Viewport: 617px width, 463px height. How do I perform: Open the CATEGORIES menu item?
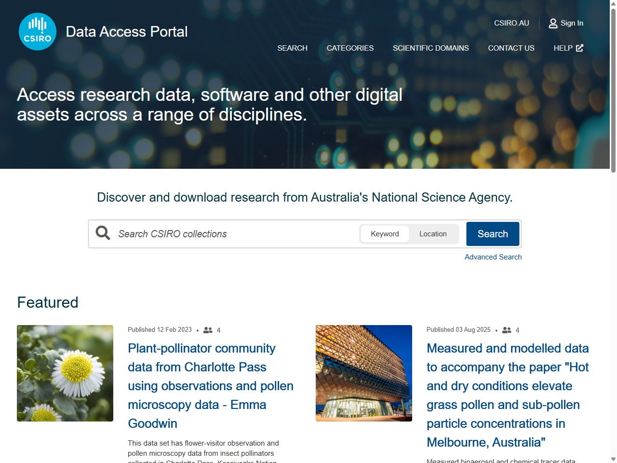tap(350, 48)
